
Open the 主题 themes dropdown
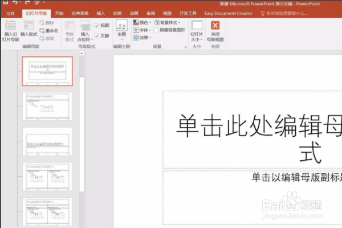(122, 30)
